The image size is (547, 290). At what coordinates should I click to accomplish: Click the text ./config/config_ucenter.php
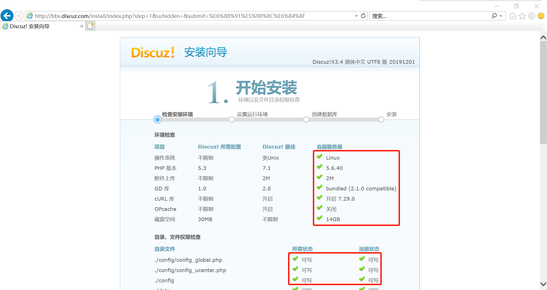[x=190, y=270]
